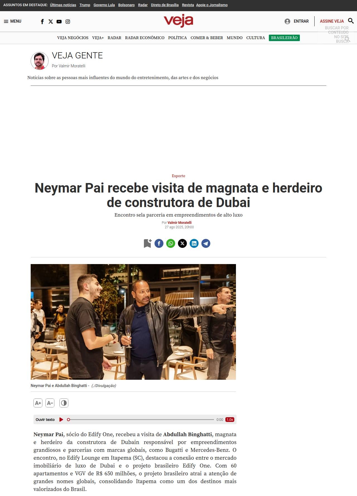The height and width of the screenshot is (496, 357).
Task: Play the Ouvir texto audio
Action: tap(61, 419)
